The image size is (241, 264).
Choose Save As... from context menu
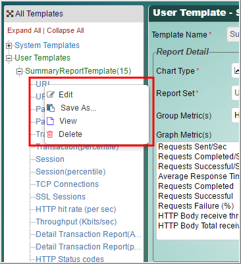pos(78,108)
